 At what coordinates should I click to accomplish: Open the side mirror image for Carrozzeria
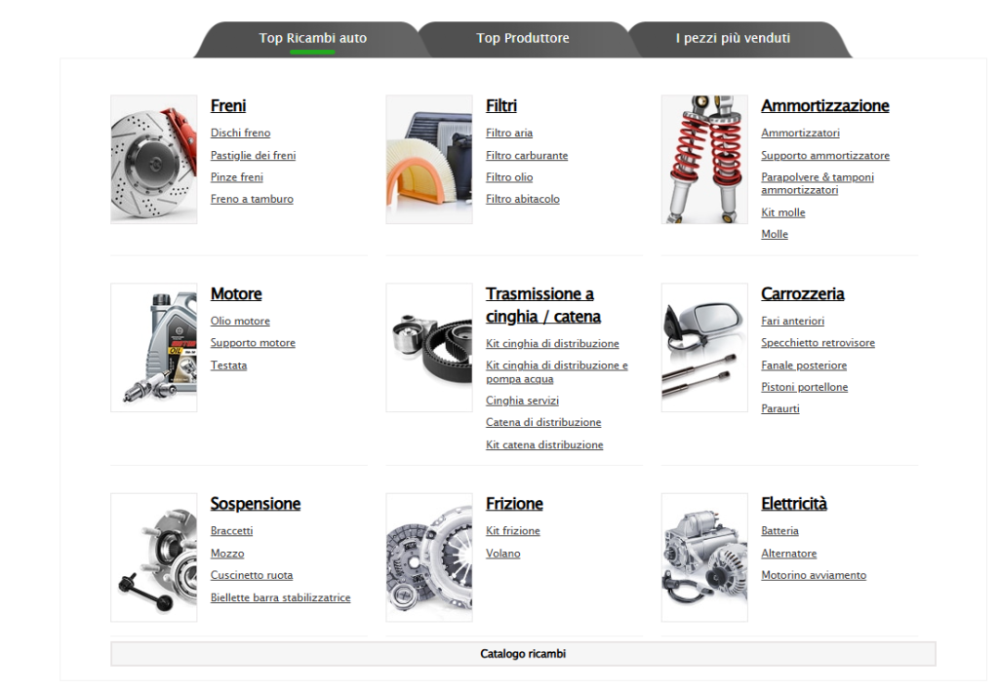704,348
